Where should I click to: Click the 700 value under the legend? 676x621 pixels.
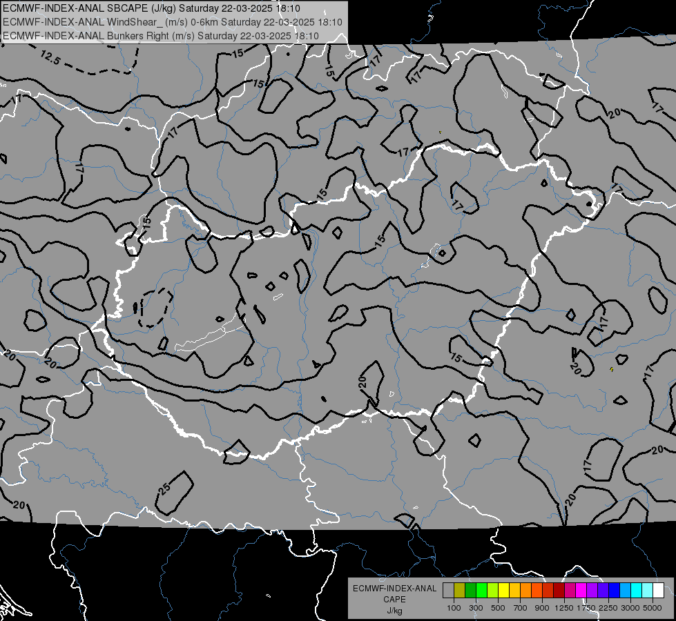(x=521, y=608)
